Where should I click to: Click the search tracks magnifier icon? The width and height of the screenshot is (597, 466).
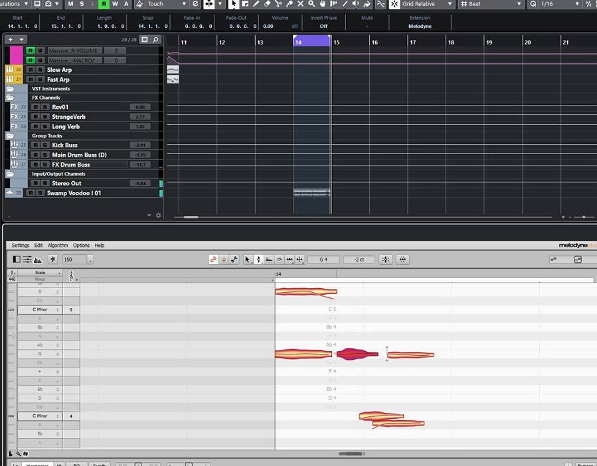click(x=156, y=40)
